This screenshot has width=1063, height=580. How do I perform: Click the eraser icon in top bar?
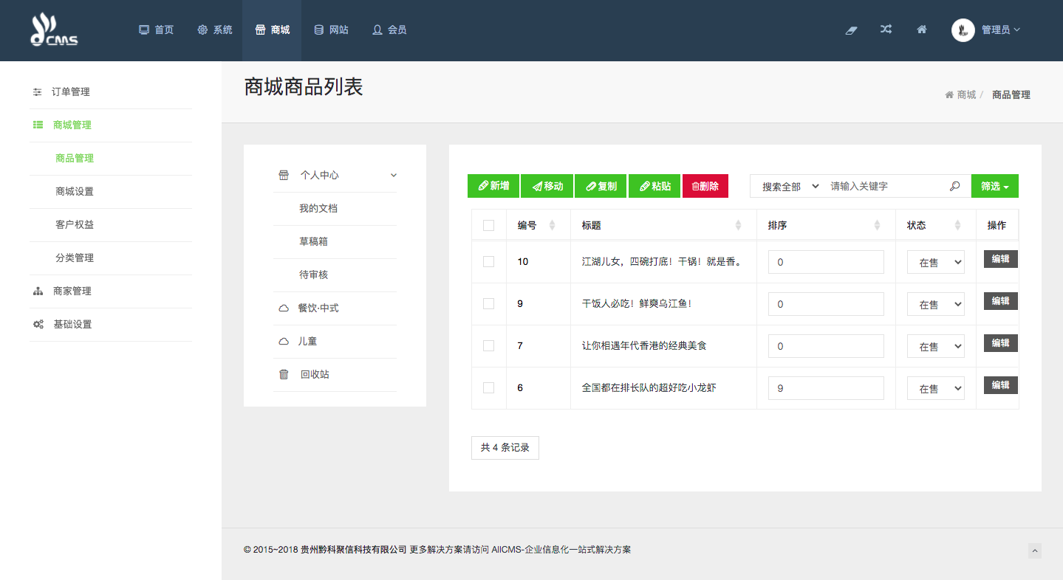coord(851,30)
